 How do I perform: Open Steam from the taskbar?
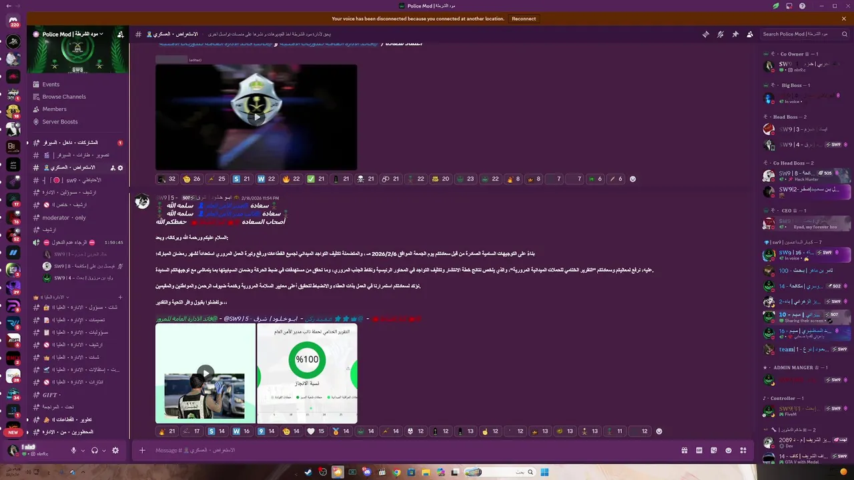coord(308,472)
